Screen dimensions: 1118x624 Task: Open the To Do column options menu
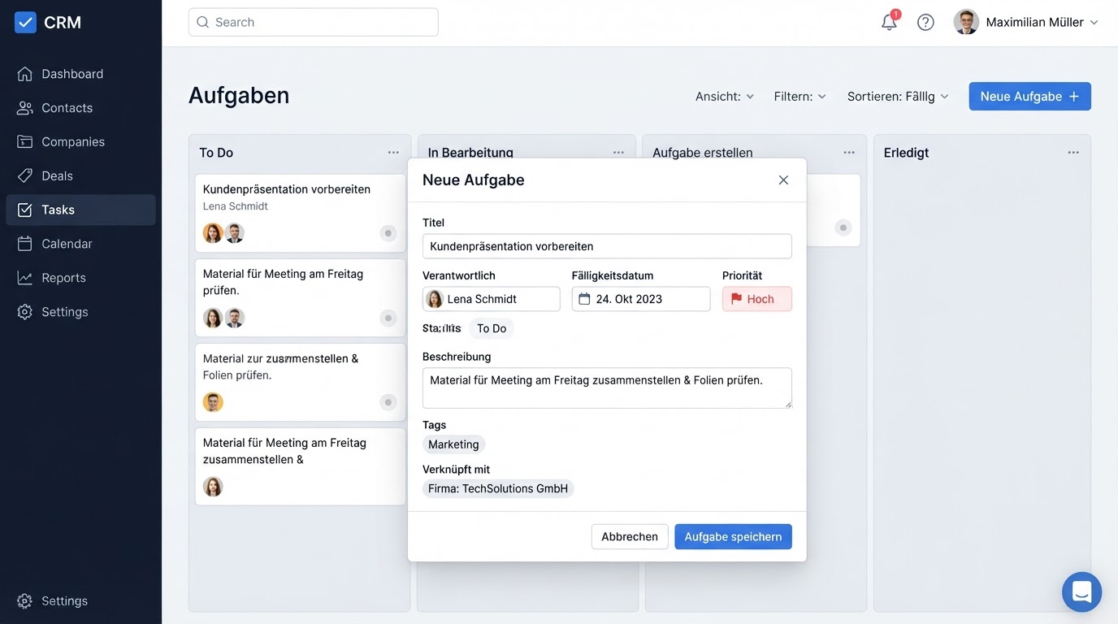(x=393, y=153)
